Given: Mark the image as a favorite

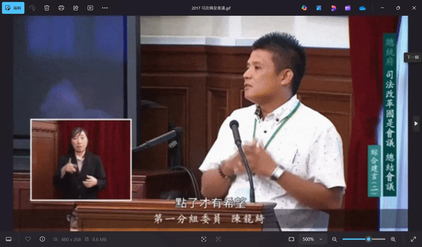Looking at the screenshot, I should (28, 239).
